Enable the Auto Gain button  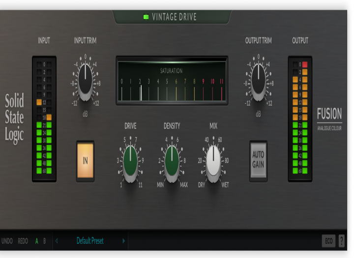point(258,160)
